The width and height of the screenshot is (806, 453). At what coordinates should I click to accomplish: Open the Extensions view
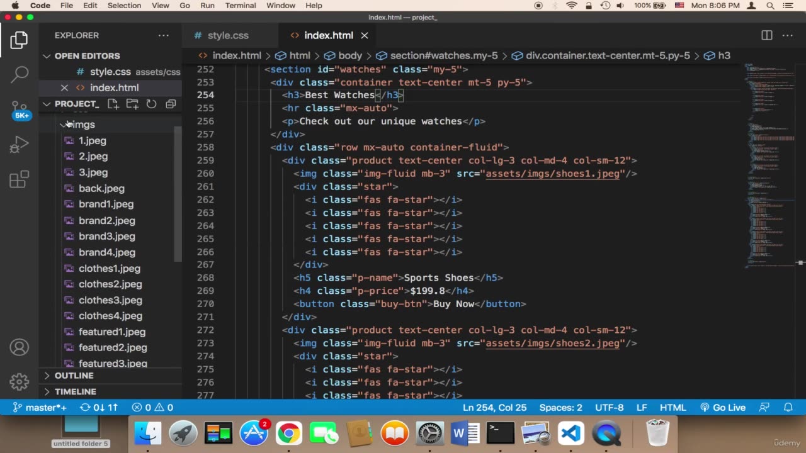click(19, 179)
